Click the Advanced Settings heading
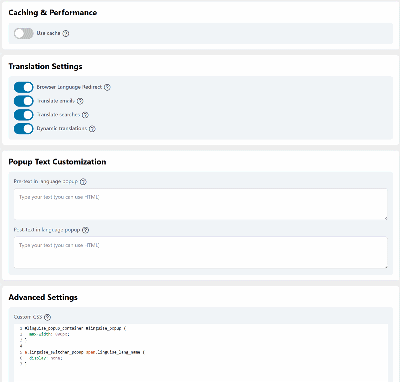The image size is (400, 382). [x=43, y=297]
